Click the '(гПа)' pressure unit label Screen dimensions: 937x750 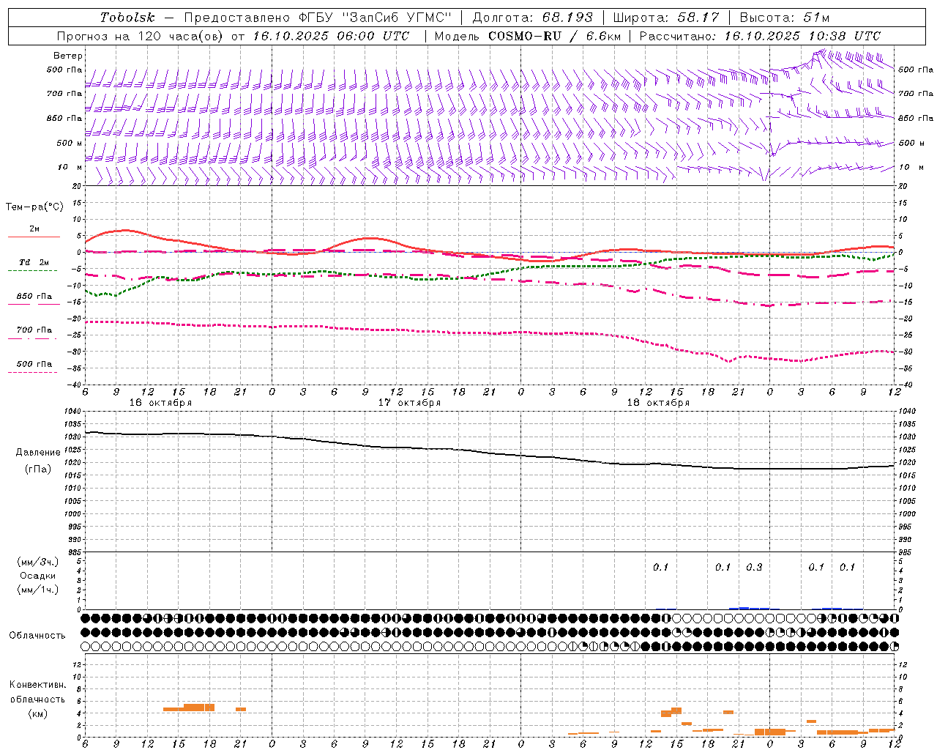pos(38,469)
